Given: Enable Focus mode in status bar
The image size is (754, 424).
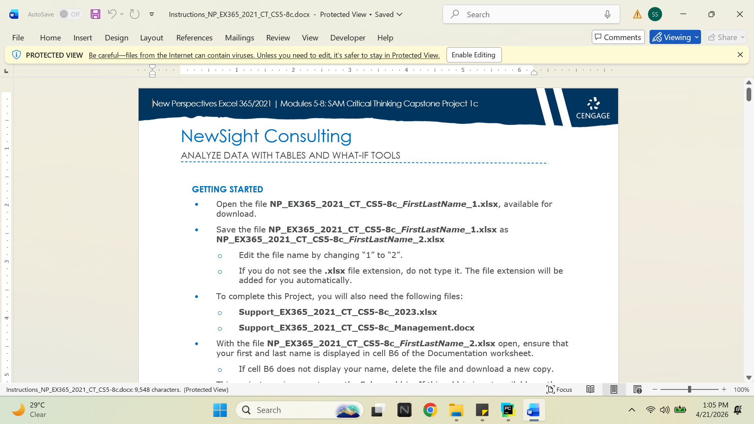Looking at the screenshot, I should [x=559, y=389].
